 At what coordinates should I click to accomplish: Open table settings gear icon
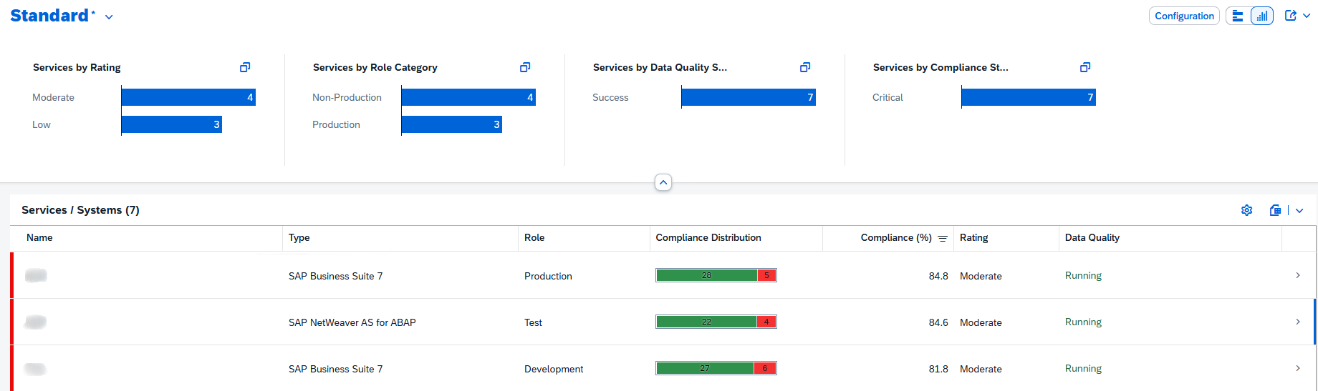click(x=1247, y=210)
